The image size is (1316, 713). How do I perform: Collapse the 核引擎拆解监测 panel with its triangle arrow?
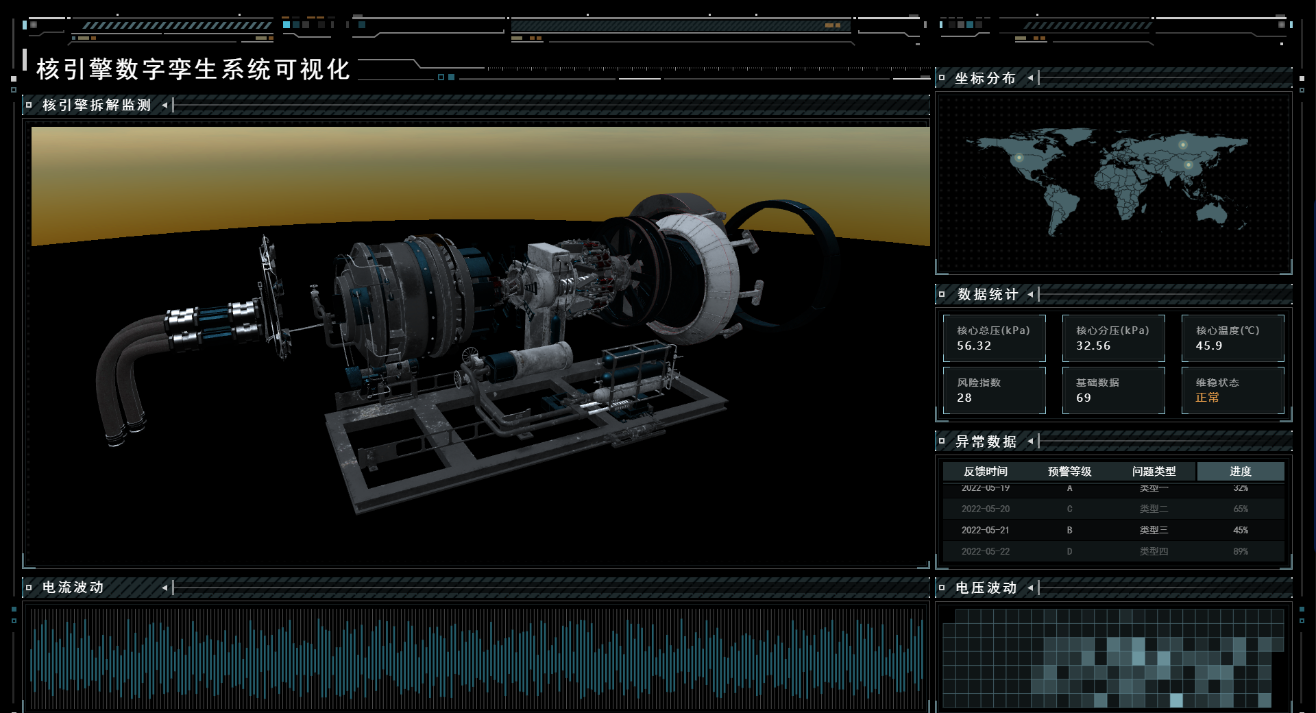pos(164,106)
